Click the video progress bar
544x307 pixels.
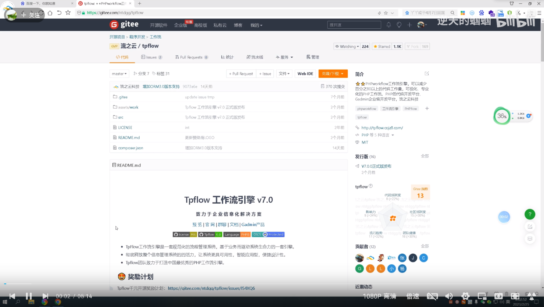point(272,284)
